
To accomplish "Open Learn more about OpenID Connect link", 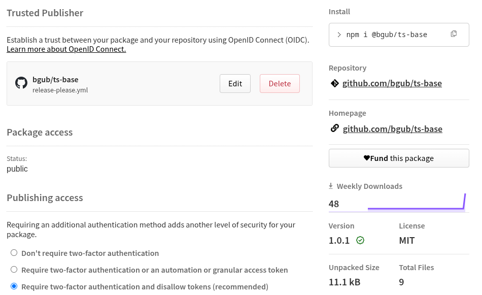I will [x=66, y=49].
